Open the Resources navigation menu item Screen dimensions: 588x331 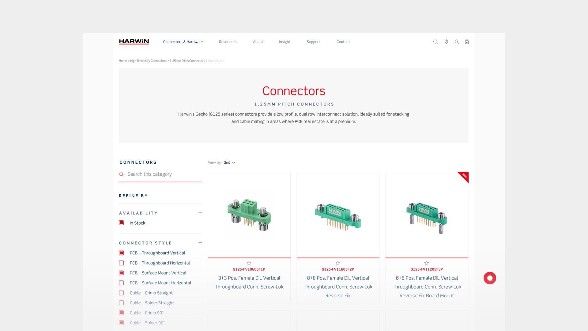(x=228, y=42)
